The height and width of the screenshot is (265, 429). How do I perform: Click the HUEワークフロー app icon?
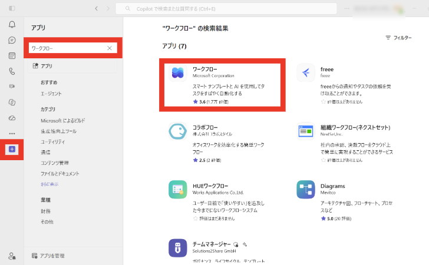coord(177,190)
